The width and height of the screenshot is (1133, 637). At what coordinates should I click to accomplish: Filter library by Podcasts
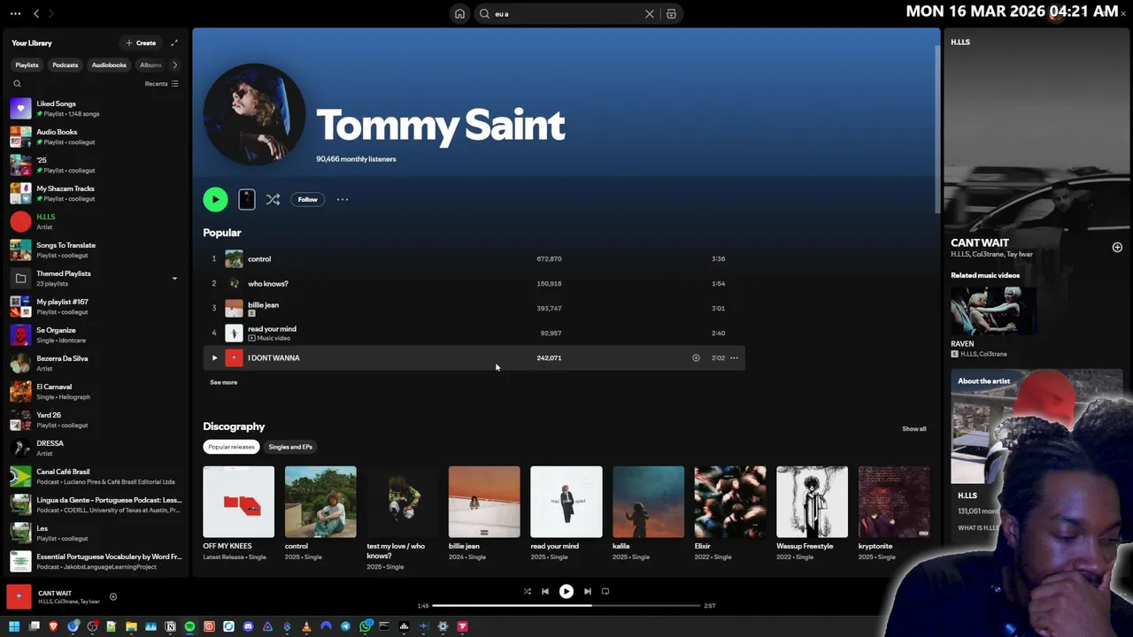(65, 65)
